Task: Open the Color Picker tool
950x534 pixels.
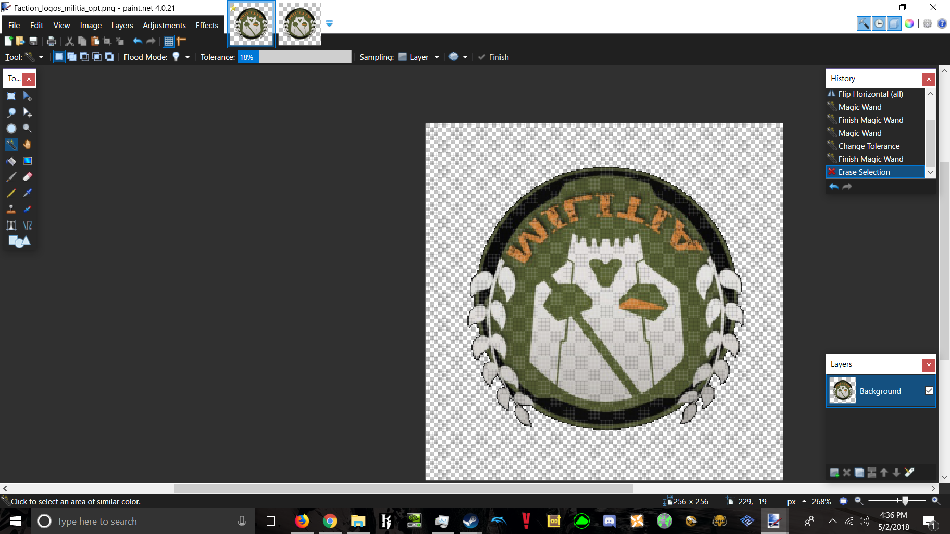Action: (27, 193)
